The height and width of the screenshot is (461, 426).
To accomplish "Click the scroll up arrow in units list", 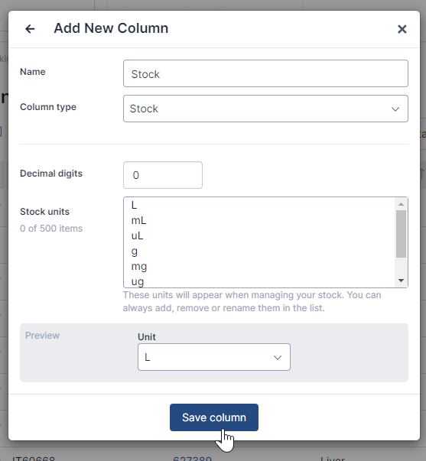I will coord(401,204).
